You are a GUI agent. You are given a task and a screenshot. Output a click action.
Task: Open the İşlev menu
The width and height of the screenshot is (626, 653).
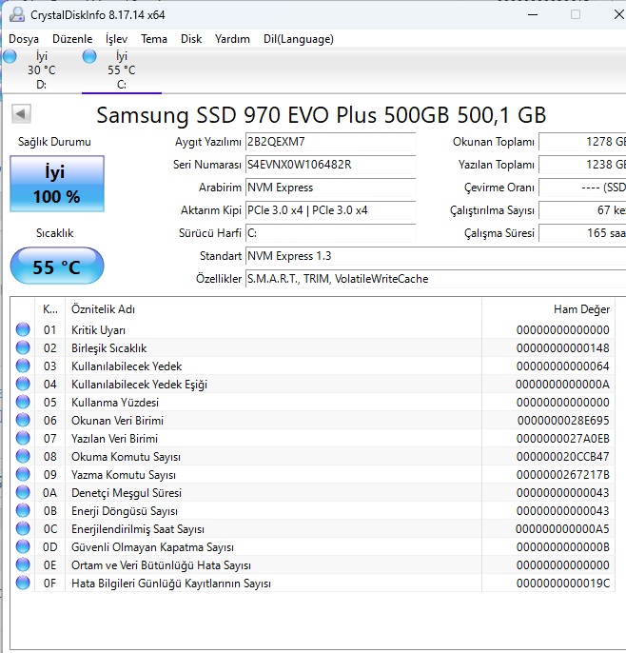(116, 39)
